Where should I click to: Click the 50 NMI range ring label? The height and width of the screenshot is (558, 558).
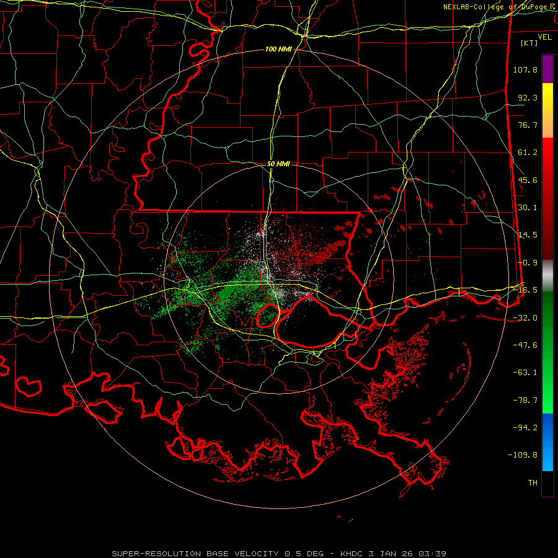point(278,164)
